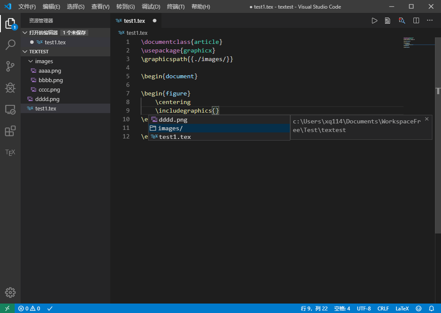Open the TeX sidebar panel icon
This screenshot has height=313, width=441.
[x=10, y=153]
